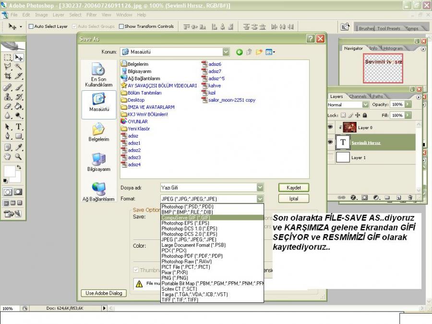
Task: Click the Dosya adı filename field
Action: [x=209, y=188]
